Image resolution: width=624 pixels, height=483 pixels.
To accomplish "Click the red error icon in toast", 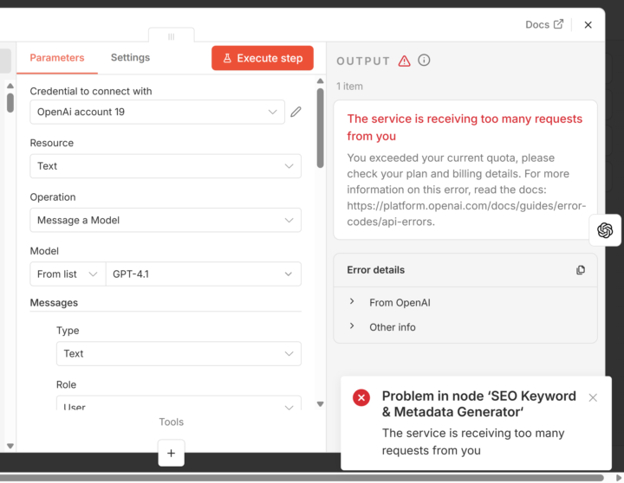I will (x=361, y=397).
